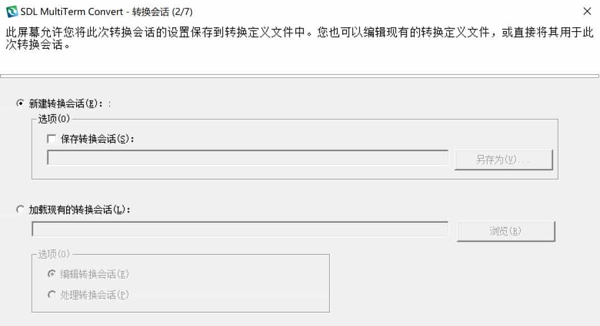Select the radio next to 编辑转换会话(E)
Viewport: 600px width, 326px height.
(x=53, y=274)
